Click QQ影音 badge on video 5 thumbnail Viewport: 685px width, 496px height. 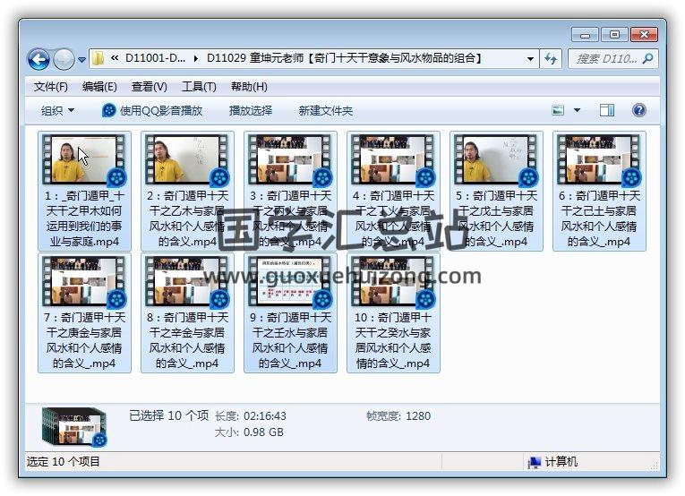point(528,177)
